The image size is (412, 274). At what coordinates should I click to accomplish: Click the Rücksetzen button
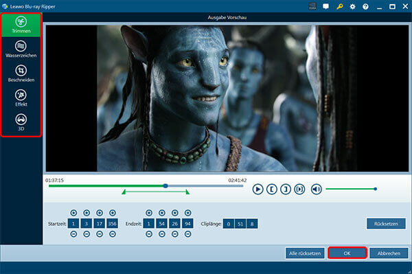386,224
